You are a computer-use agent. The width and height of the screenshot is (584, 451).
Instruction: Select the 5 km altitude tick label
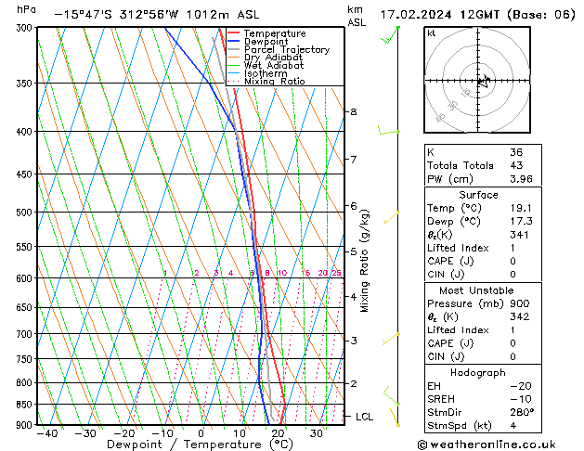point(354,251)
